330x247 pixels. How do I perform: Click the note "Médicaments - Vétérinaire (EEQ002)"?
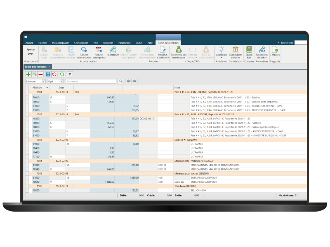194,161
